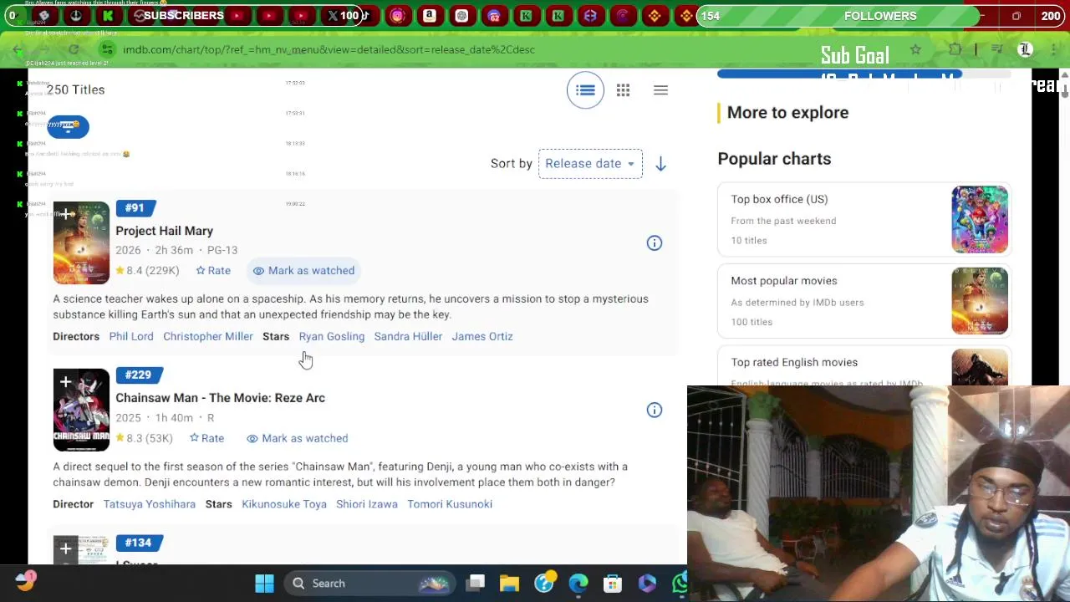
Task: Open Chainsaw Man - The Movie: Reze Arc link
Action: (x=220, y=398)
